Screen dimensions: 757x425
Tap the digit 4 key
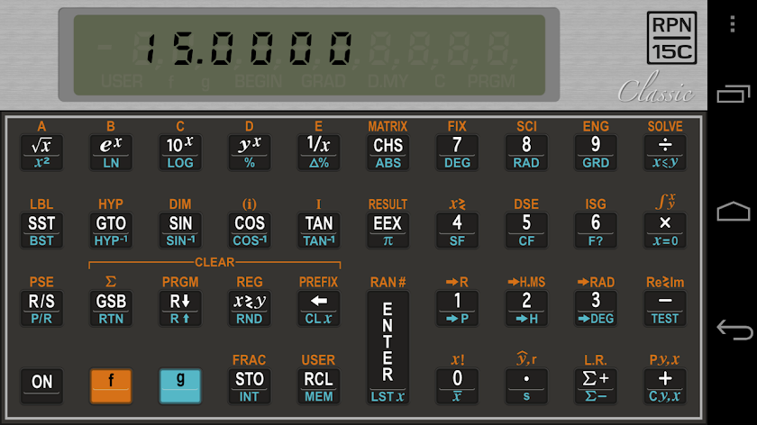coord(457,231)
